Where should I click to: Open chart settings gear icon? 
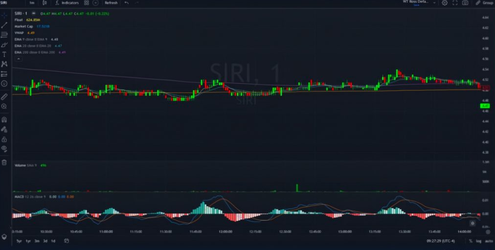tap(445, 3)
